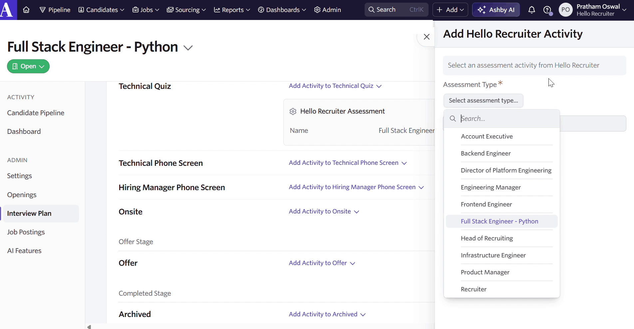Expand the job title dropdown chevron
The image size is (634, 329).
[x=188, y=48]
